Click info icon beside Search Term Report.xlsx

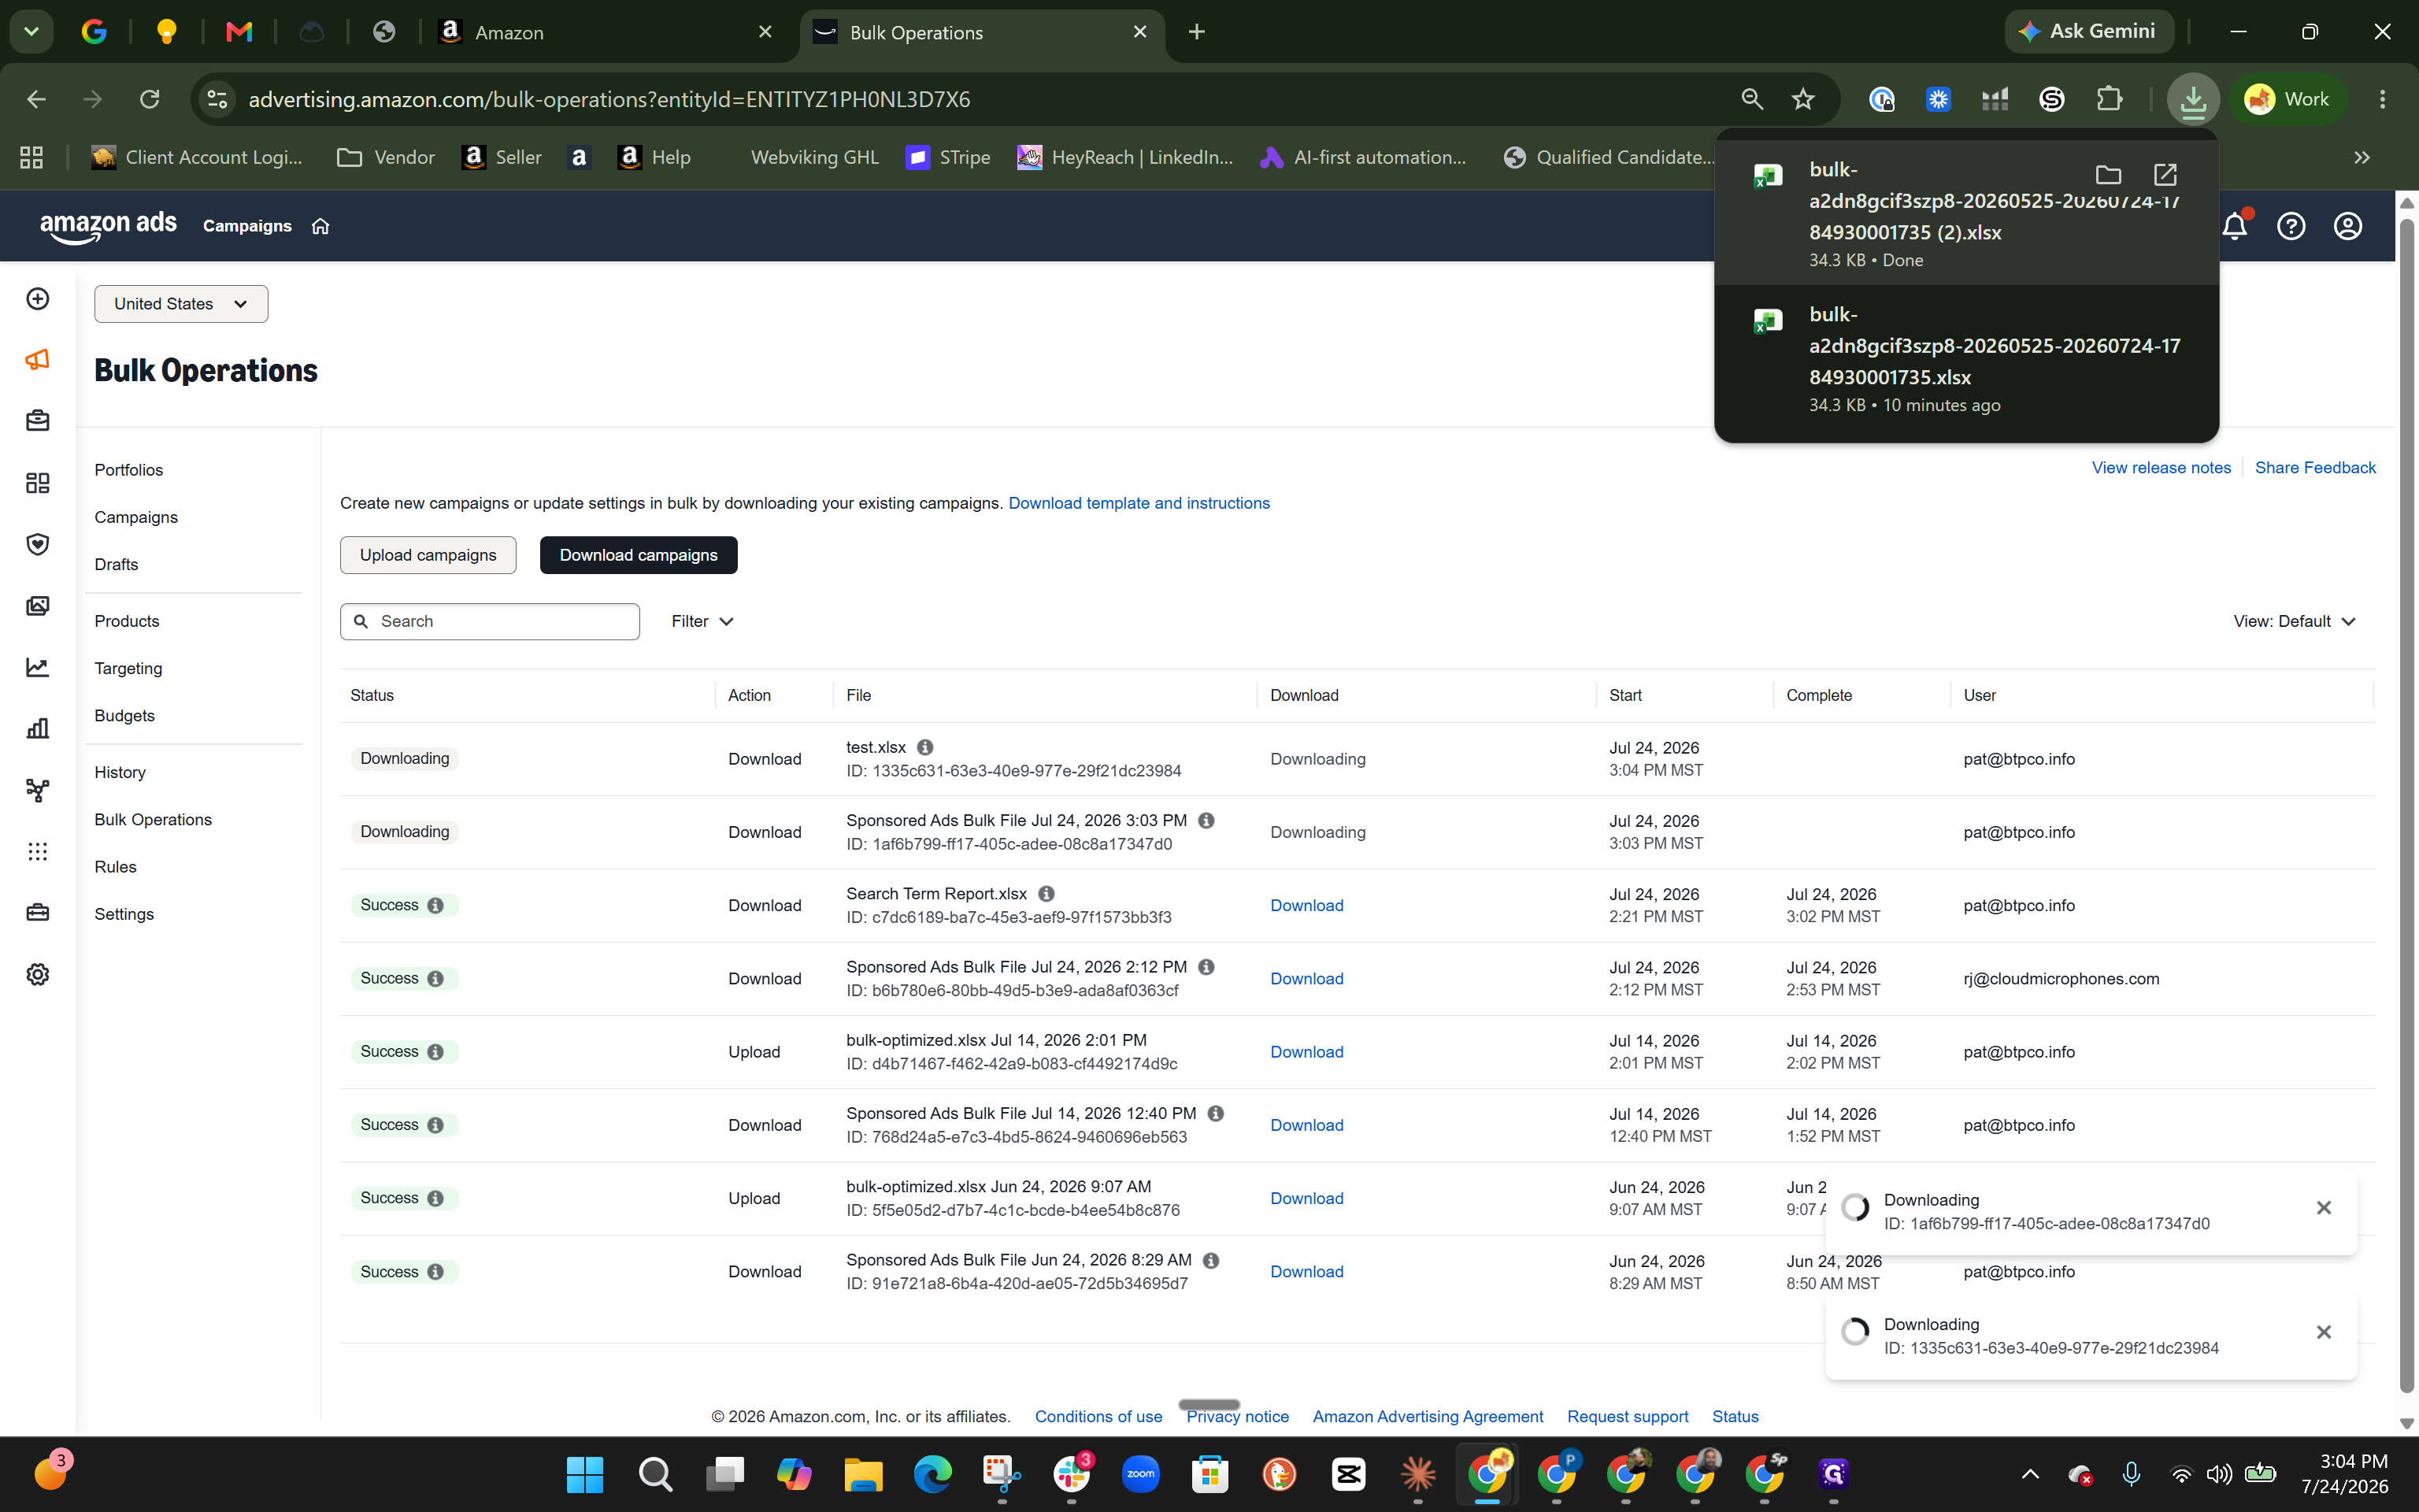click(1047, 893)
